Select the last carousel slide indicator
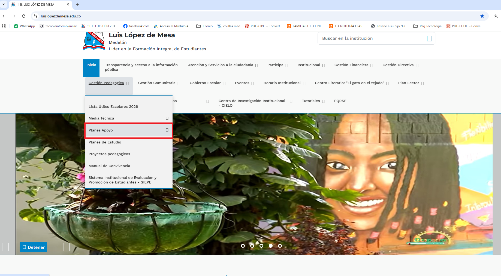 click(280, 246)
